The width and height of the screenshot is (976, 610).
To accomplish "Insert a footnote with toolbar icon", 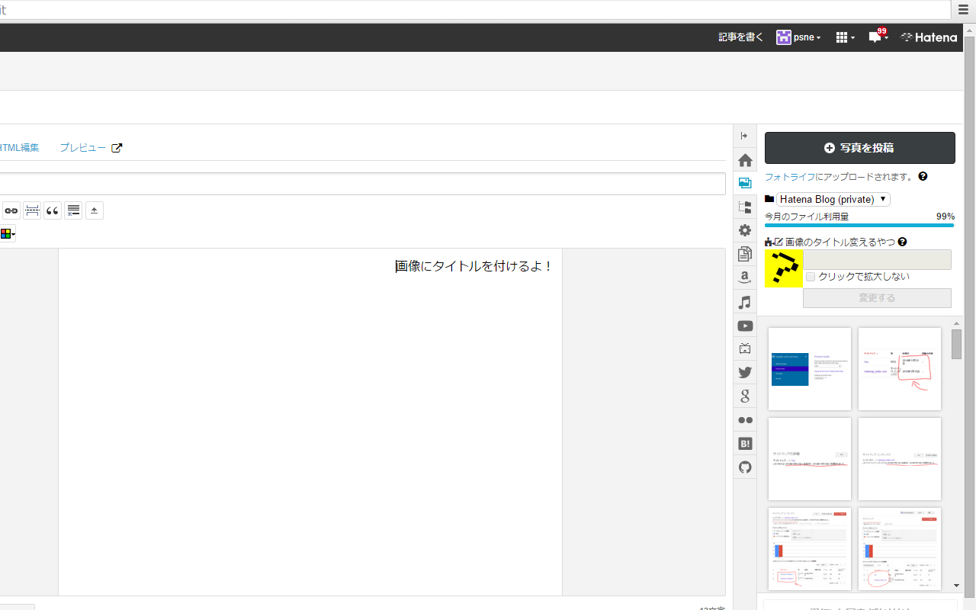I will [x=73, y=210].
